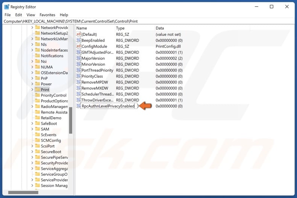Click the SecureBoot folder icon
The image size is (297, 198).
tap(38, 152)
